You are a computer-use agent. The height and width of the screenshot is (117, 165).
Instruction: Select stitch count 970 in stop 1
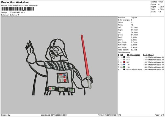click(x=128, y=57)
